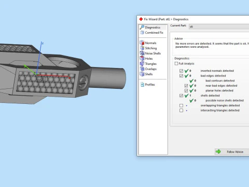Screen dimensions: 249x187
Task: Enable intersecting triangles detected checkbox
Action: pyautogui.click(x=181, y=111)
